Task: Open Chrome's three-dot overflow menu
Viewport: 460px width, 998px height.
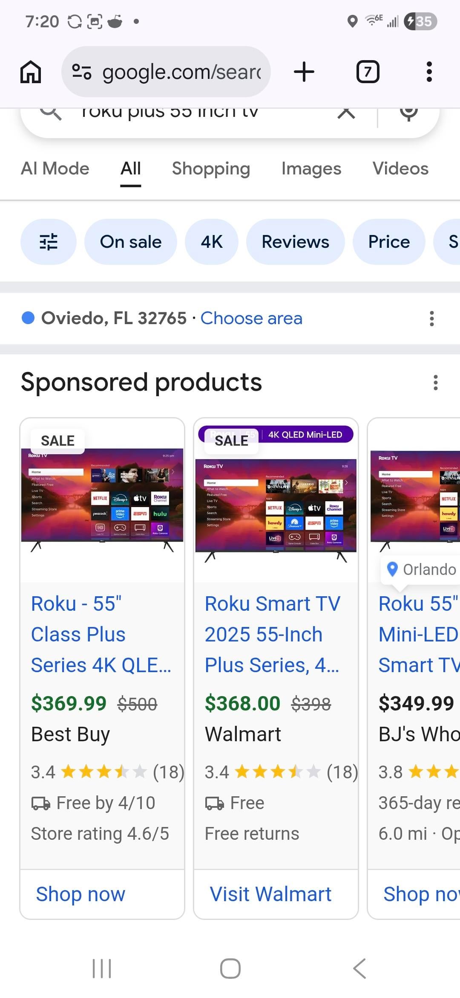Action: [429, 72]
